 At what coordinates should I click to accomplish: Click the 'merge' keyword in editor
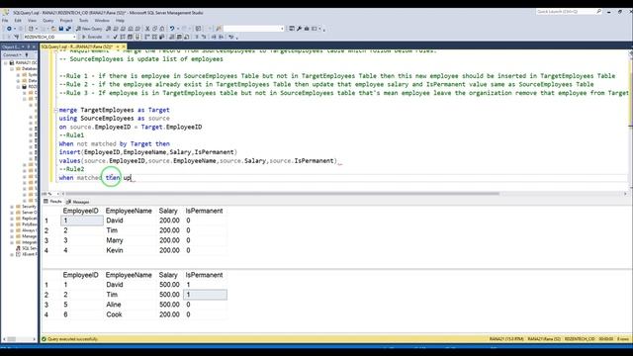[x=68, y=110]
